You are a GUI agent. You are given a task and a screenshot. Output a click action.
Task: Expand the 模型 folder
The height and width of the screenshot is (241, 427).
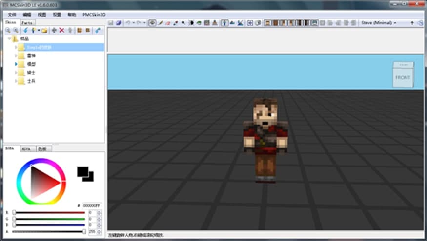coord(16,64)
